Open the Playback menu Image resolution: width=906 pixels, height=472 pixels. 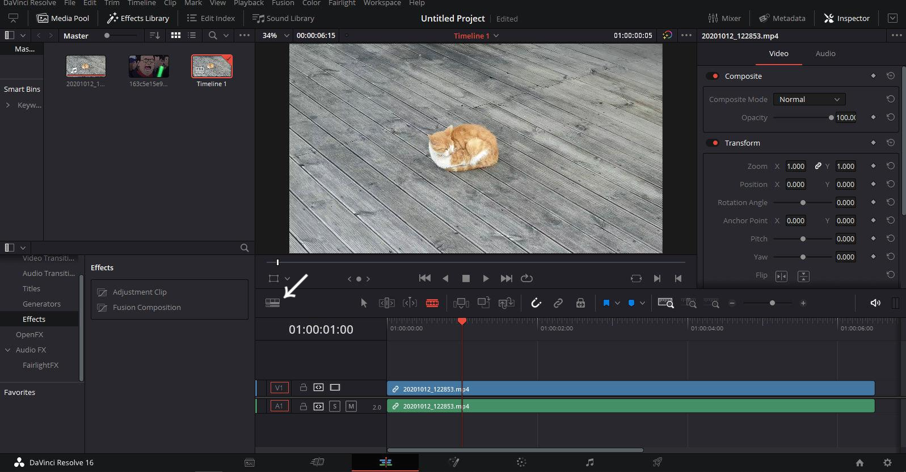click(248, 3)
